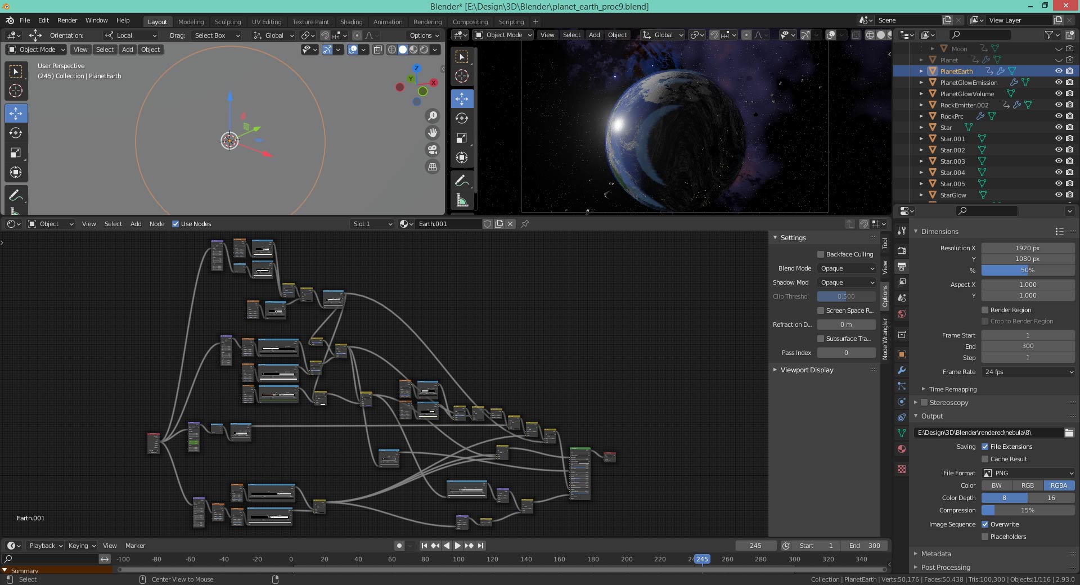Screen dimensions: 1080x585
Task: Click the zoom magnifier icon in viewport
Action: point(433,116)
